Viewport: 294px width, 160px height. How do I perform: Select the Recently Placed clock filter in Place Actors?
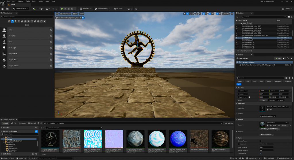9,21
